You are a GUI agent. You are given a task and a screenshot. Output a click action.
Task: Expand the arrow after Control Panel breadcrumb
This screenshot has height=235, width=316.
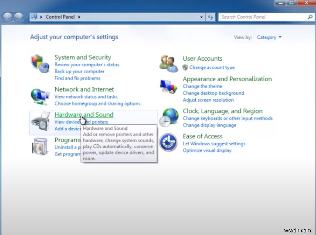click(80, 17)
